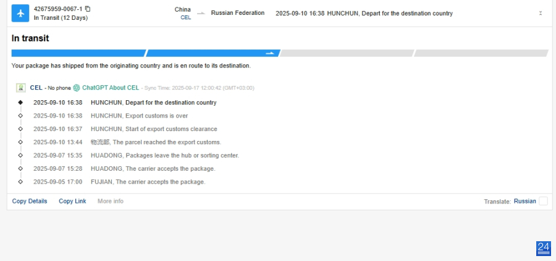This screenshot has width=556, height=261.
Task: Open the CEL carrier link under China
Action: (x=185, y=18)
